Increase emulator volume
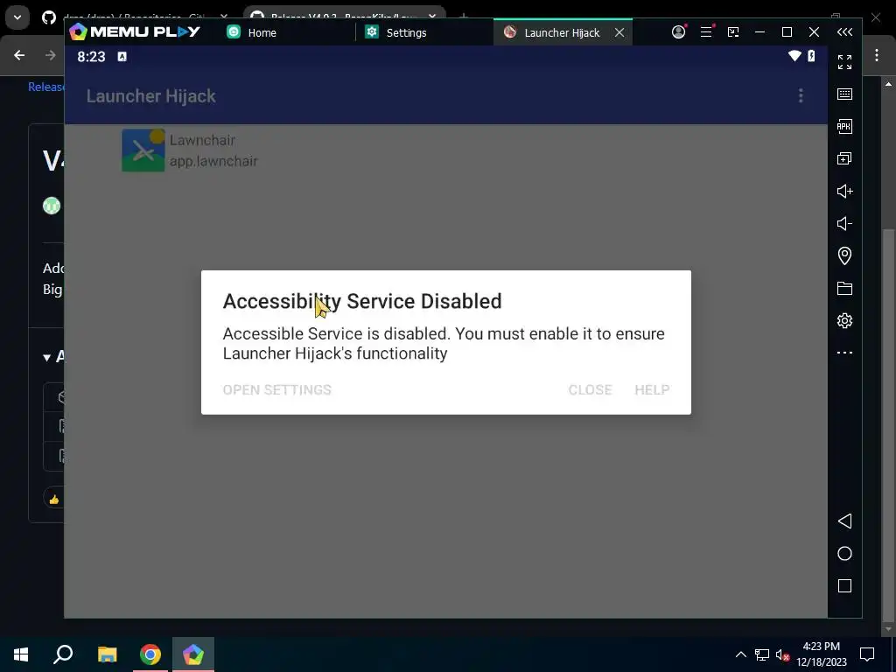The image size is (896, 672). [x=844, y=191]
